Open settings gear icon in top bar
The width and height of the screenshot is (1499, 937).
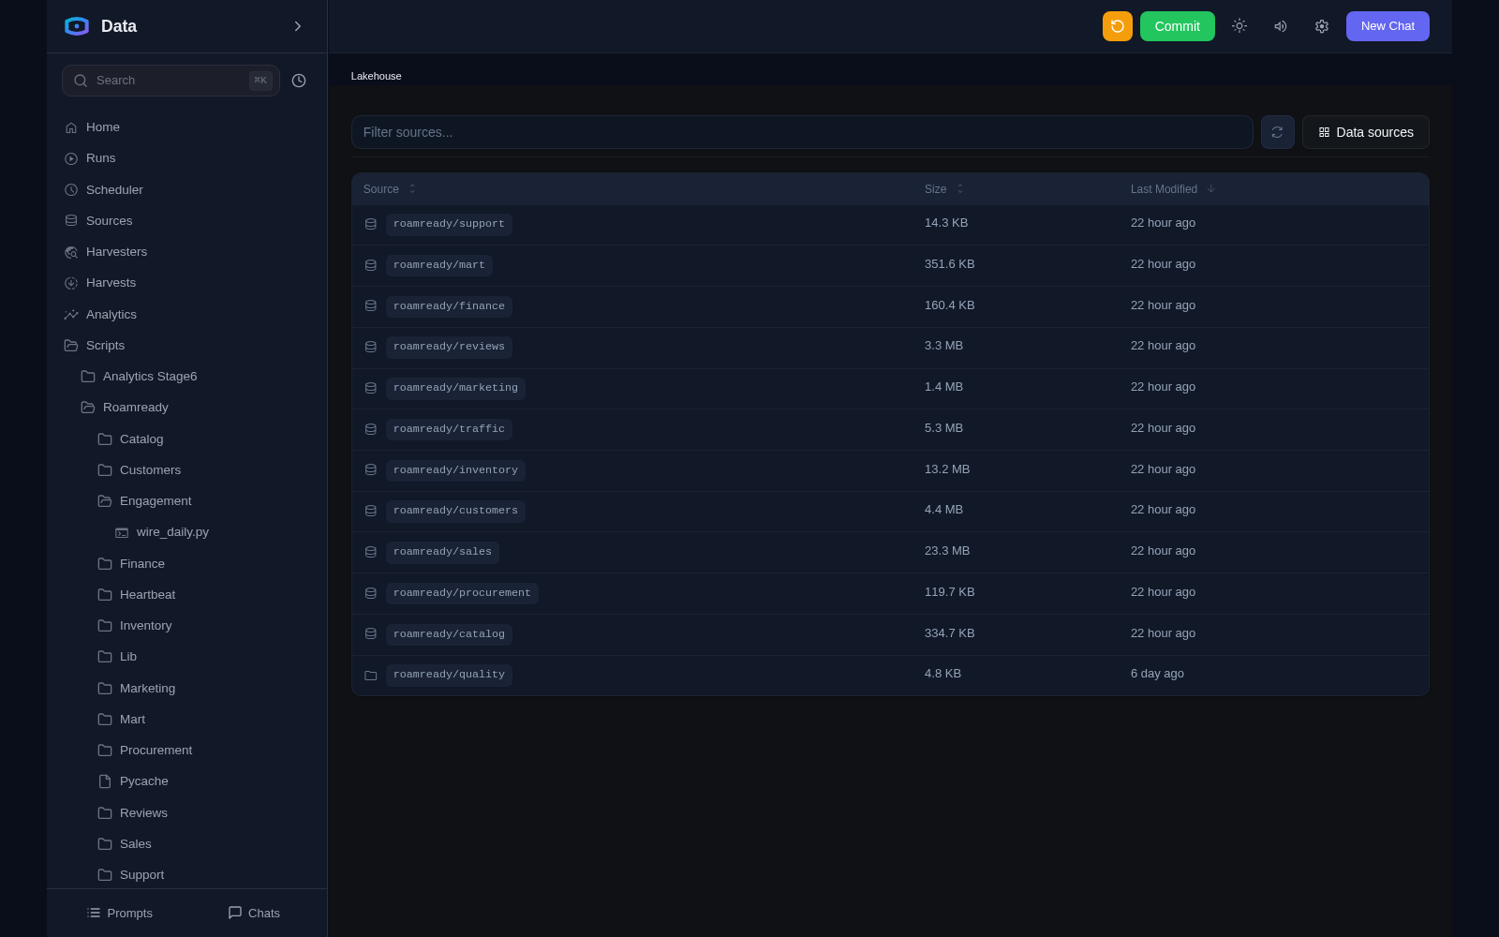pyautogui.click(x=1321, y=26)
